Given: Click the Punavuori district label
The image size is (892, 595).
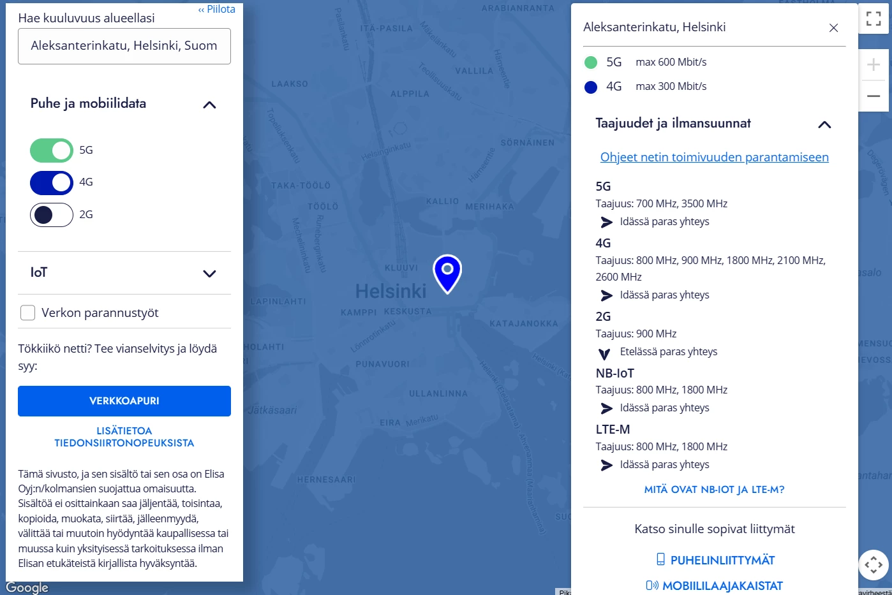Looking at the screenshot, I should 383,364.
